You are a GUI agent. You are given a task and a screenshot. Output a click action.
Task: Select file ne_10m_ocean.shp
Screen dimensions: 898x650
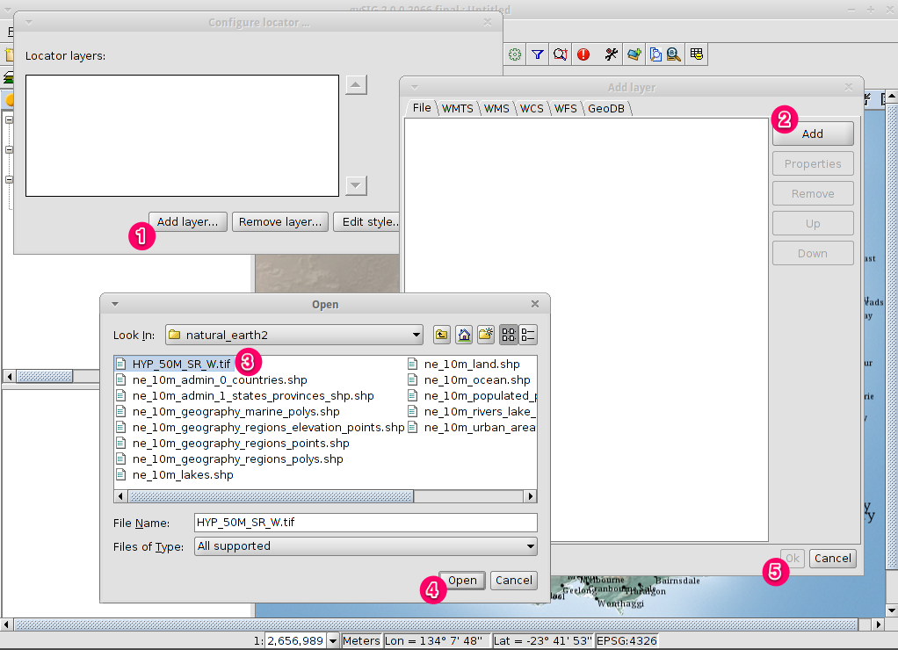pyautogui.click(x=469, y=380)
